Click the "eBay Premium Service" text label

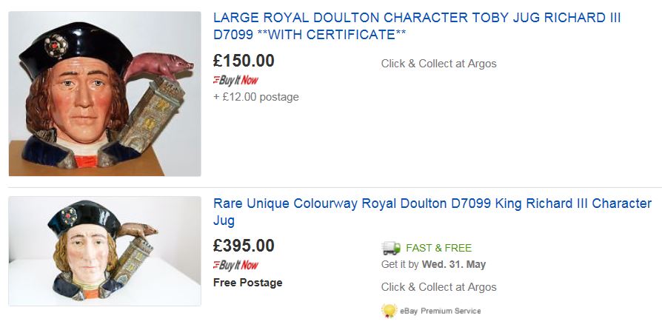440,311
